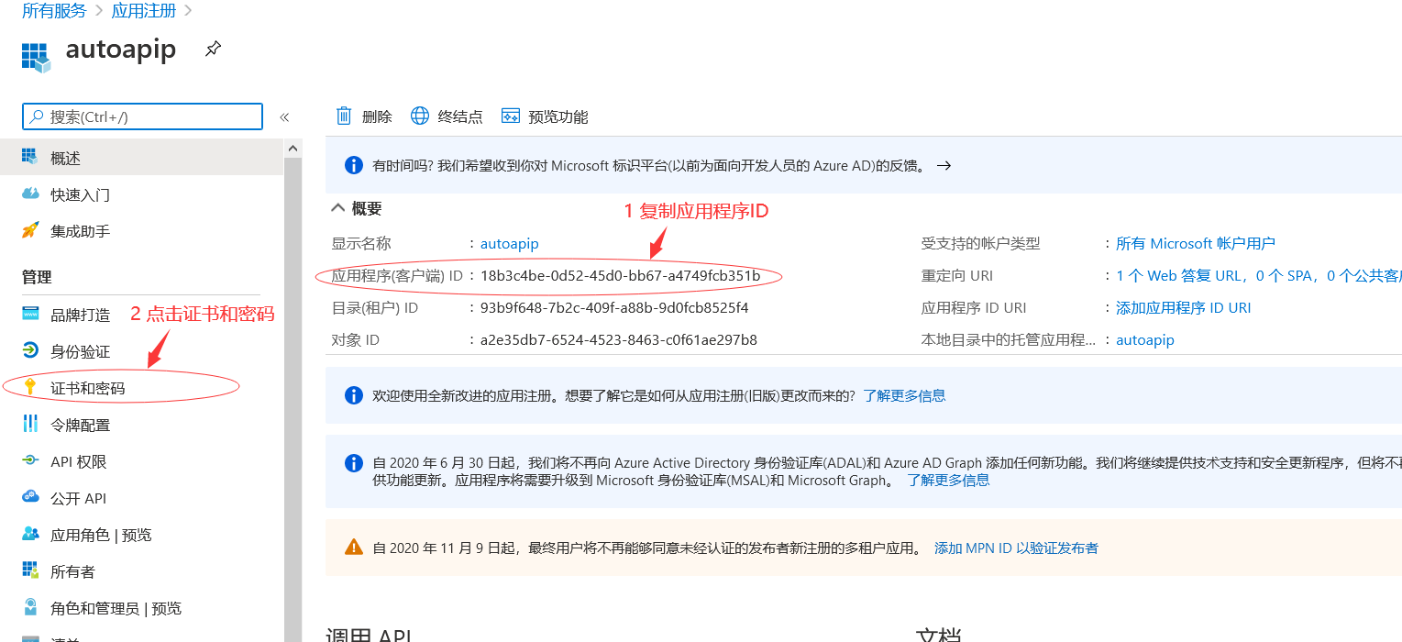Click the app roles people icon
1402x642 pixels.
point(30,534)
